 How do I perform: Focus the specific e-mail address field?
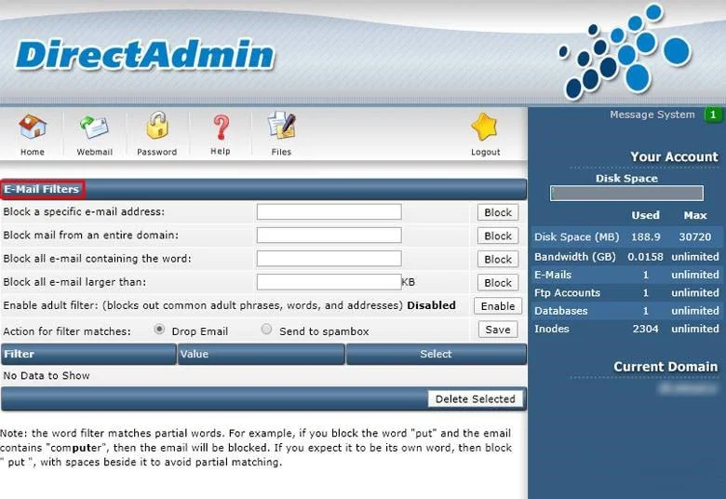[329, 211]
